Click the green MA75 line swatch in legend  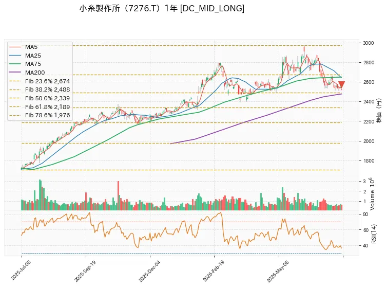(x=15, y=64)
